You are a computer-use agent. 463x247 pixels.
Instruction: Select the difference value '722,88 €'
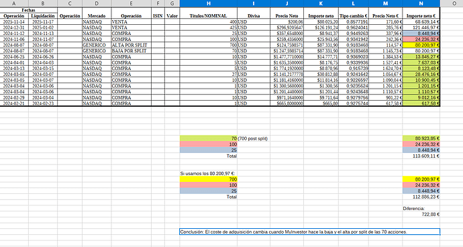pos(421,215)
